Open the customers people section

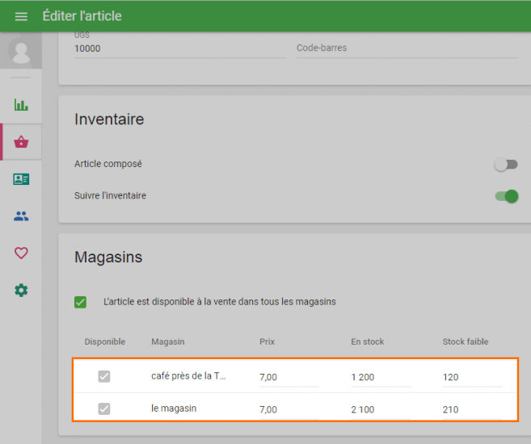(x=21, y=216)
